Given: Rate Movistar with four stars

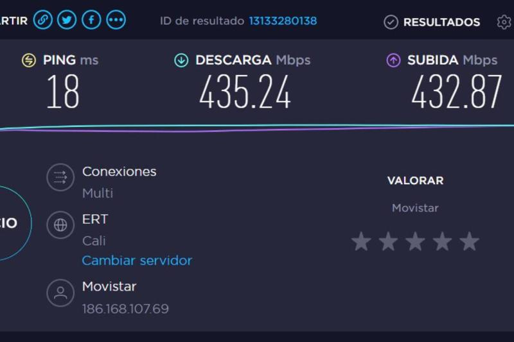Looking at the screenshot, I should click(x=442, y=241).
